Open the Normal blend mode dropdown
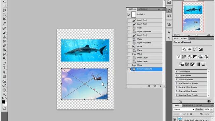Viewport: 215px width, 121px height. (184, 109)
